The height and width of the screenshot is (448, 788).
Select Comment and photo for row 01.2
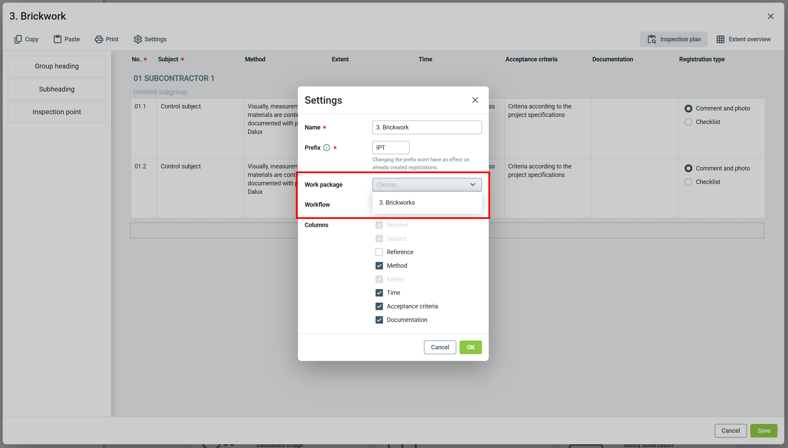(x=688, y=168)
